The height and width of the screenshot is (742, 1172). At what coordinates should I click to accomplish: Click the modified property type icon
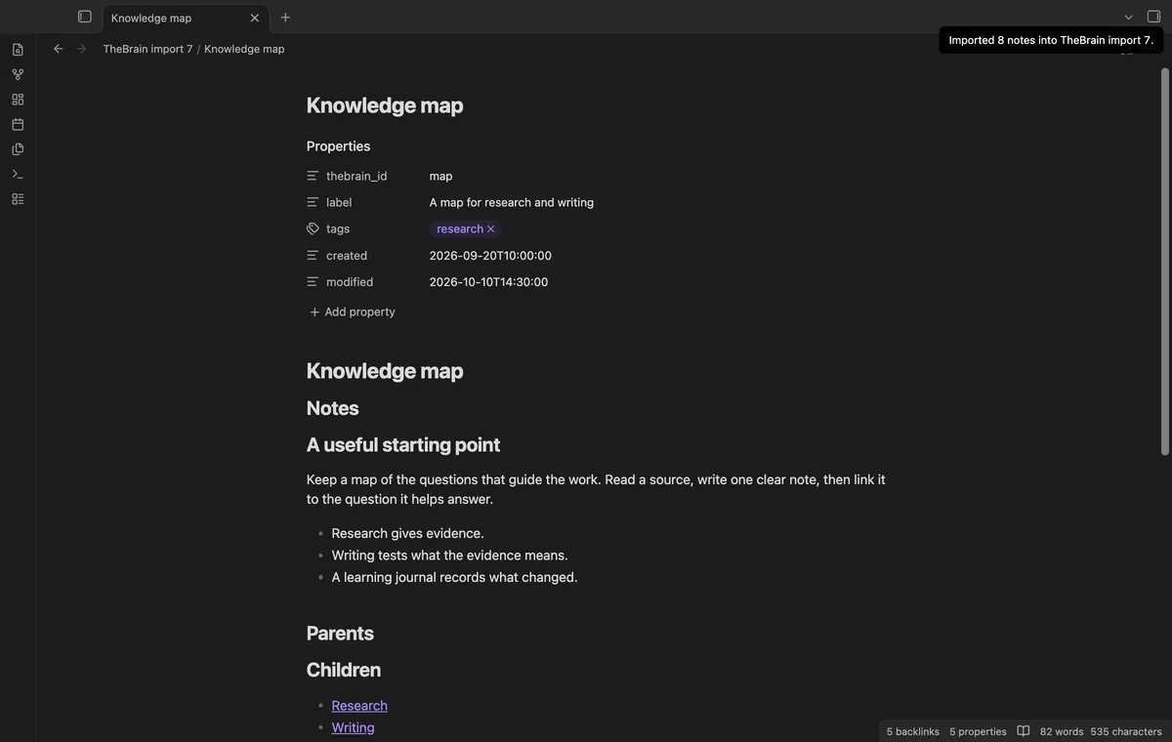coord(313,281)
